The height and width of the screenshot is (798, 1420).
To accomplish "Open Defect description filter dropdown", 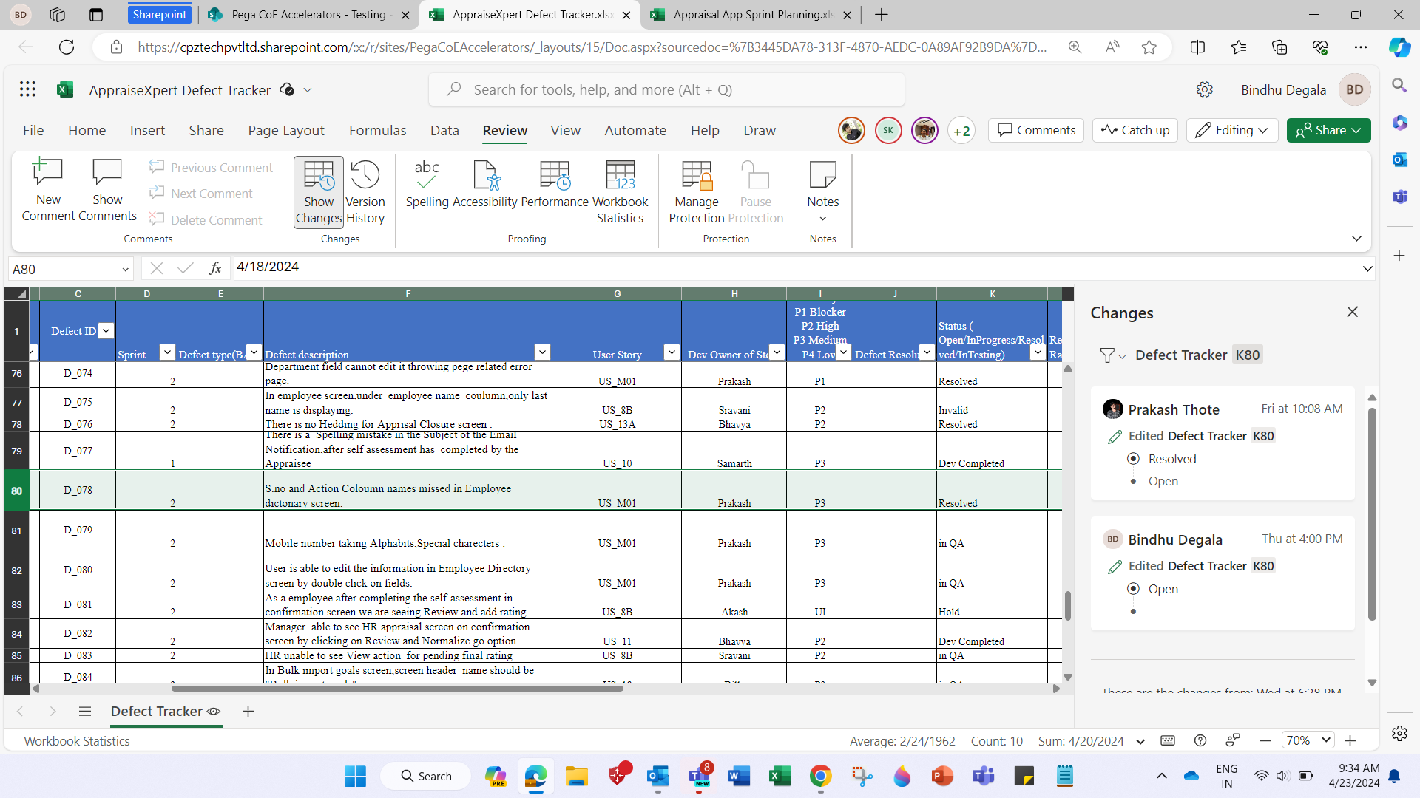I will 542,352.
